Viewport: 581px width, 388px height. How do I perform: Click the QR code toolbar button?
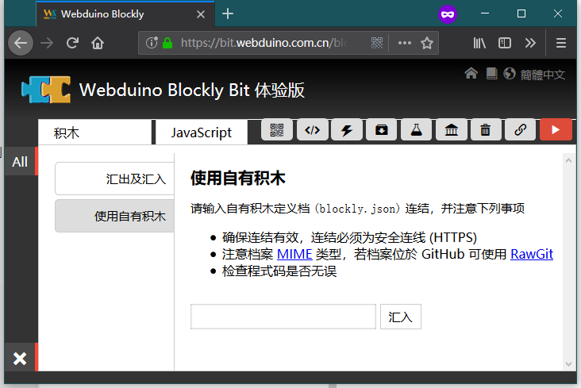tap(276, 130)
